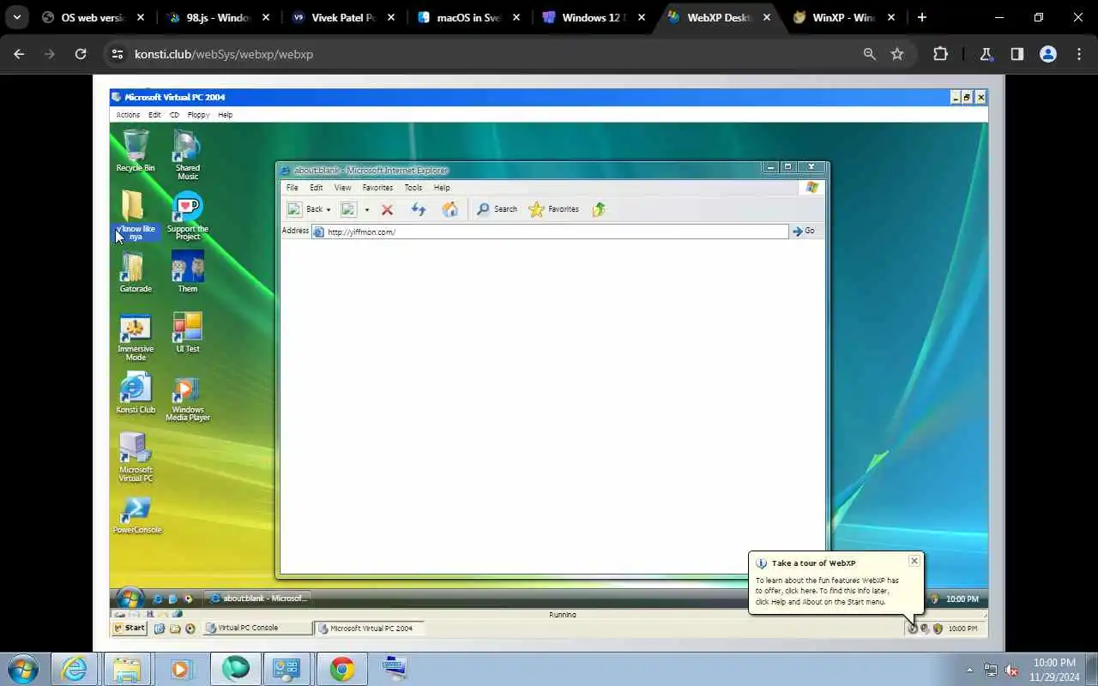Launch Windows Media Player desktop shortcut
The width and height of the screenshot is (1098, 686).
187,398
